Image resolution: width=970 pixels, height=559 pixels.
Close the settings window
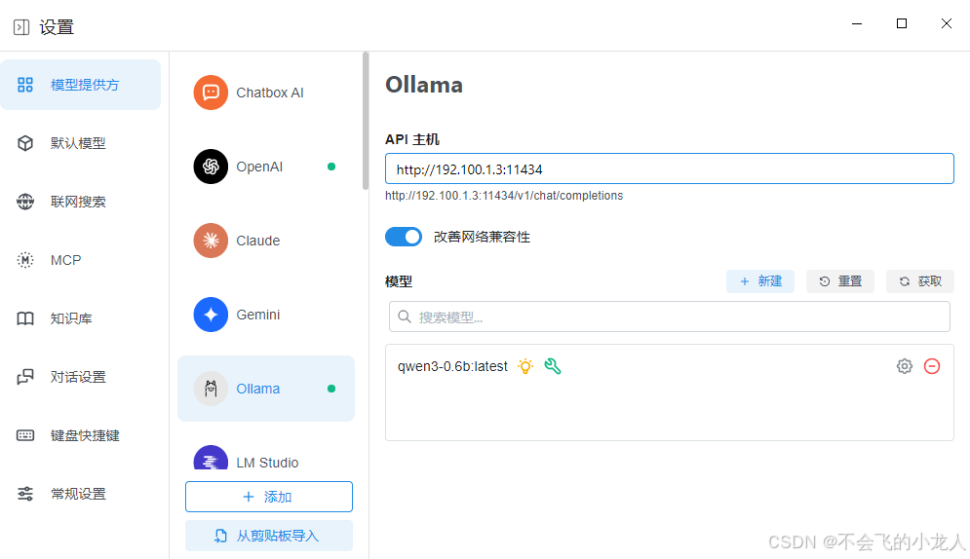(947, 23)
